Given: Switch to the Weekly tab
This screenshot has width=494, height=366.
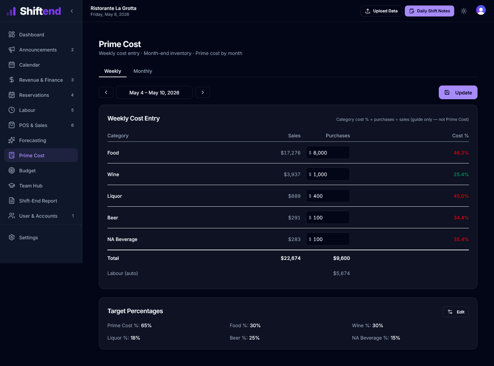Looking at the screenshot, I should click(x=113, y=71).
